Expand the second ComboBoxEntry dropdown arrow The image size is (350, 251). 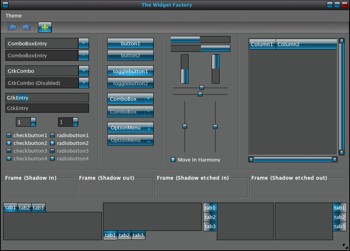click(x=84, y=55)
